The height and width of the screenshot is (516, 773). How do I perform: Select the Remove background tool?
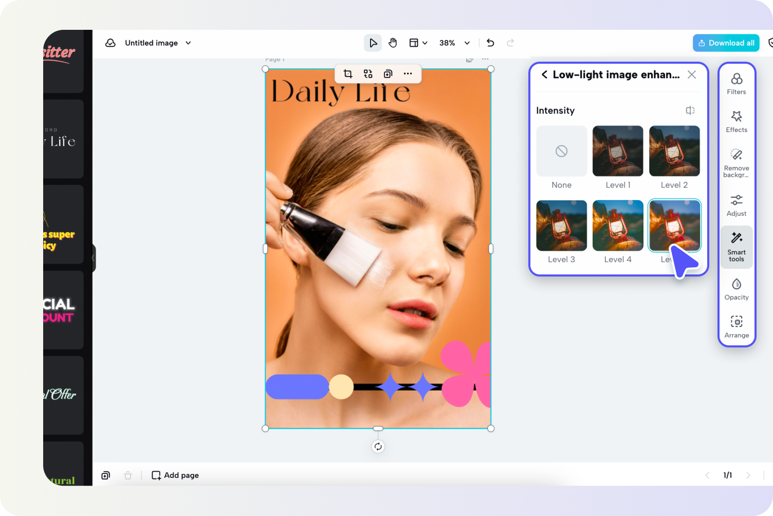(737, 162)
